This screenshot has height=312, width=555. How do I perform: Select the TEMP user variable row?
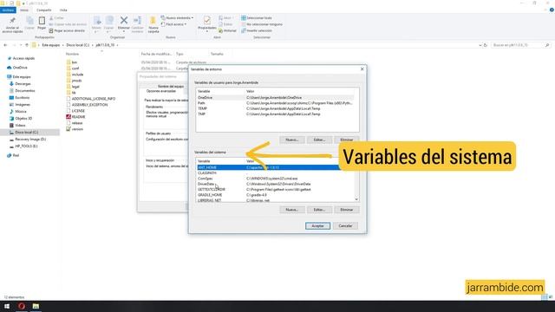(x=276, y=108)
